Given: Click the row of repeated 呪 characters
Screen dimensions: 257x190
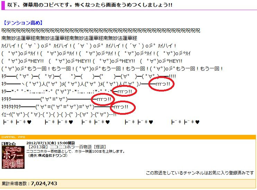Looking at the screenshot, I should pyautogui.click(x=101, y=31).
